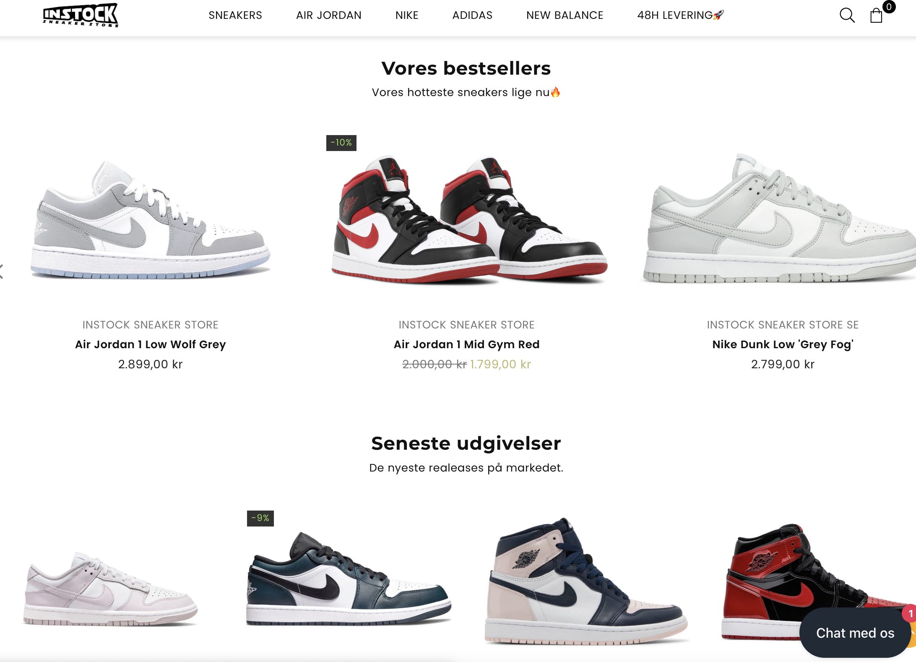Click the cart item count badge
Image resolution: width=916 pixels, height=662 pixels.
(889, 7)
